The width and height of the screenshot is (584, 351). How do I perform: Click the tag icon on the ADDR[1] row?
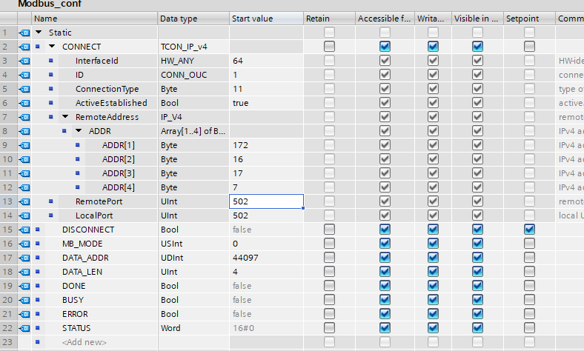click(x=24, y=145)
